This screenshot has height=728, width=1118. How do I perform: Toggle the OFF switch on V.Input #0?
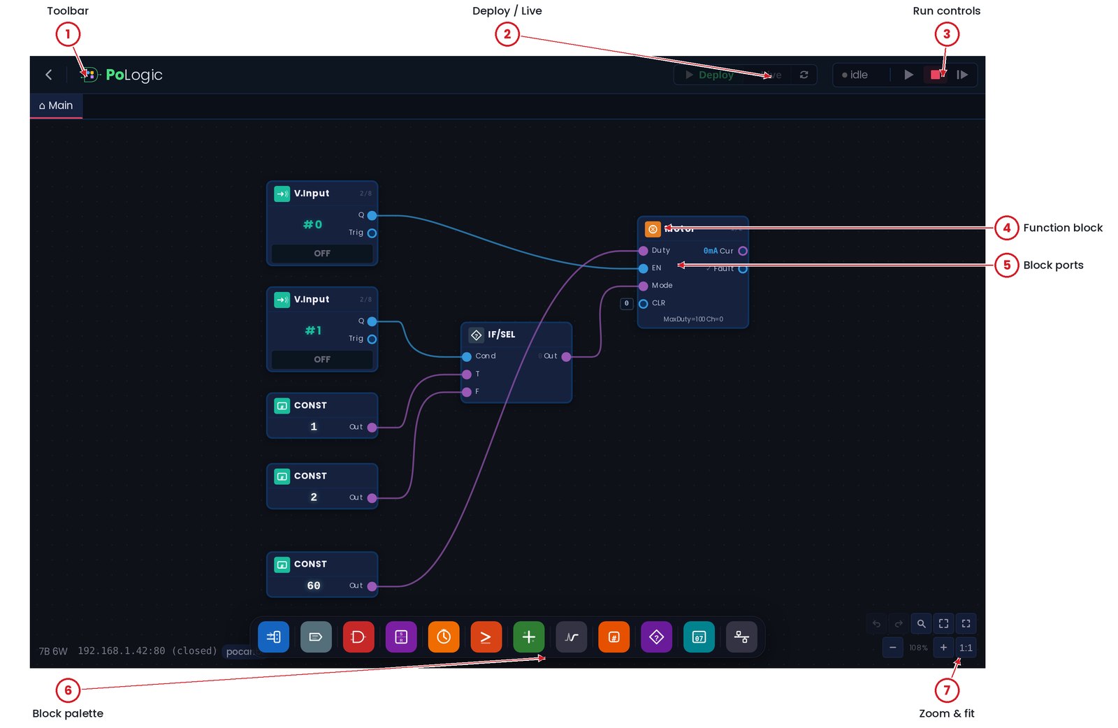(x=322, y=254)
